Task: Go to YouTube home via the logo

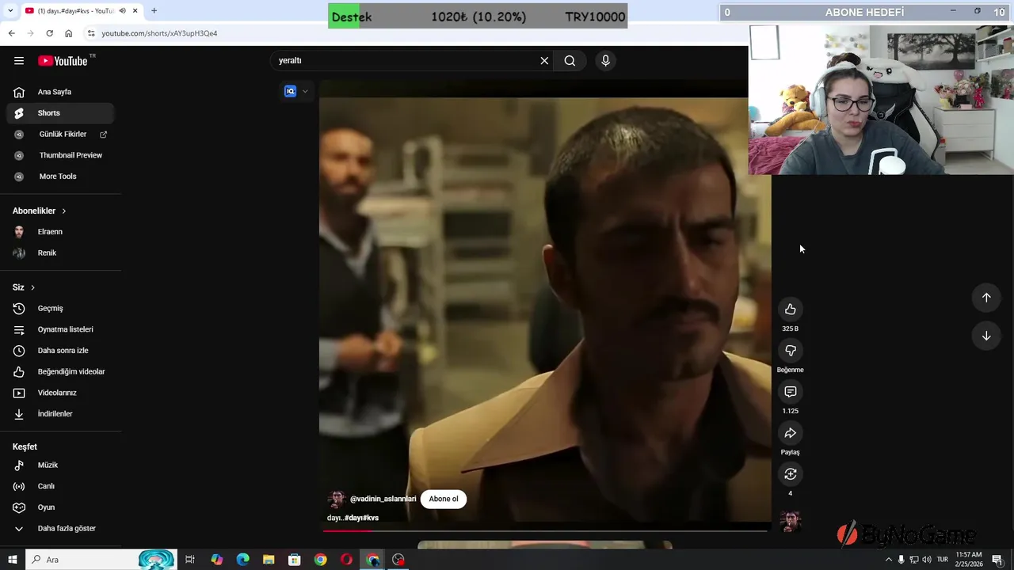Action: (63, 61)
